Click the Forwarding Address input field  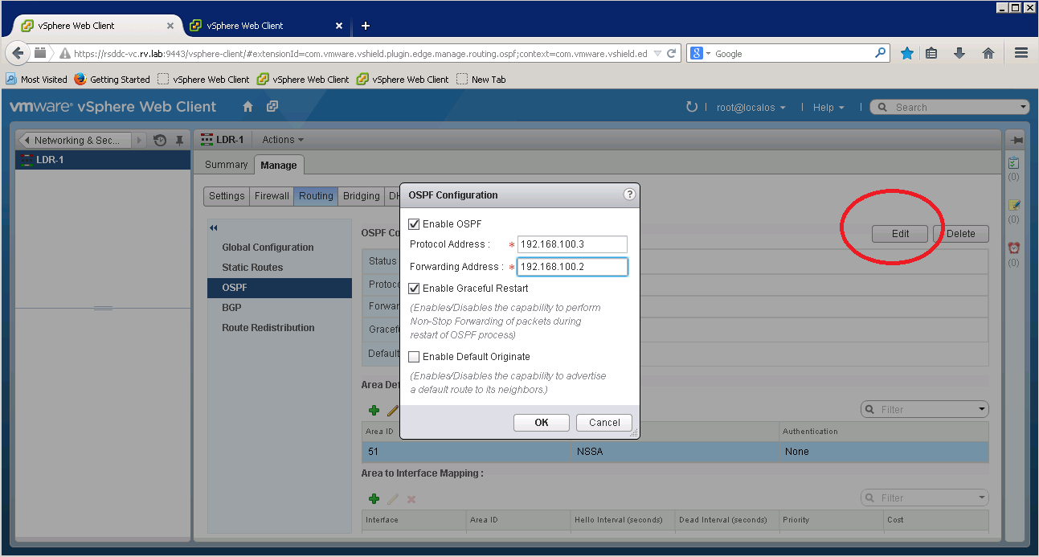tap(571, 267)
